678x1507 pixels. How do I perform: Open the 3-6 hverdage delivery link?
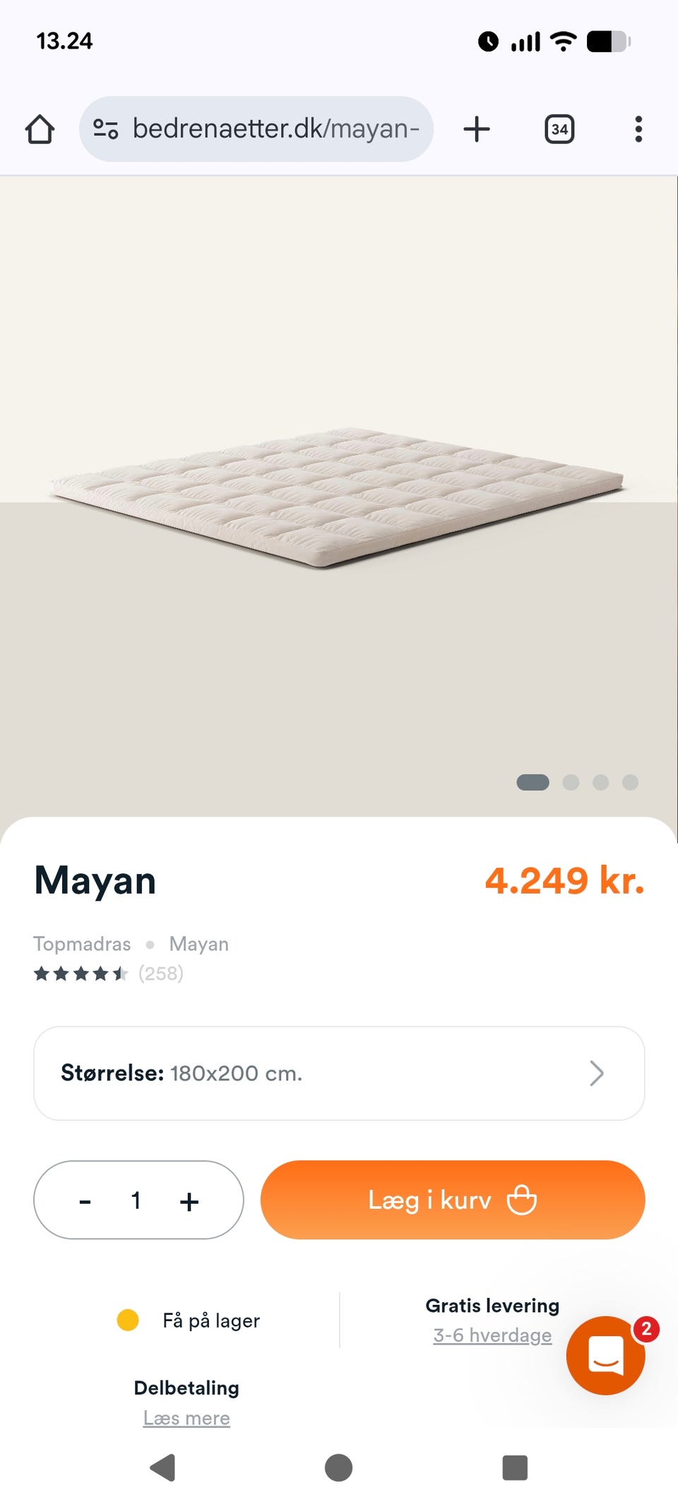[492, 1335]
